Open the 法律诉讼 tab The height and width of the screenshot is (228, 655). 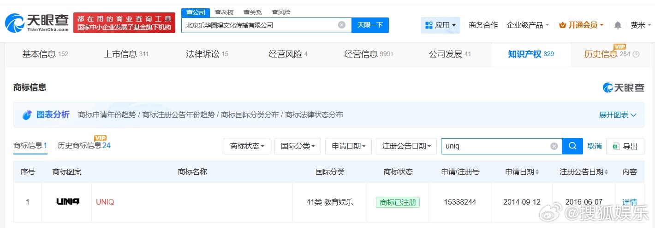pyautogui.click(x=207, y=54)
